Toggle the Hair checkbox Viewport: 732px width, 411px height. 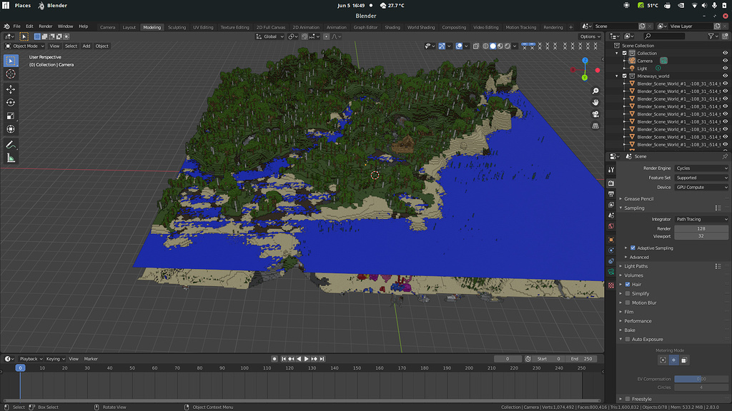(628, 284)
